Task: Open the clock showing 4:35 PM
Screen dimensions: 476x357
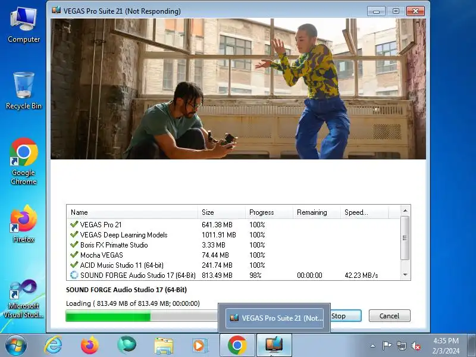Action: [446, 346]
